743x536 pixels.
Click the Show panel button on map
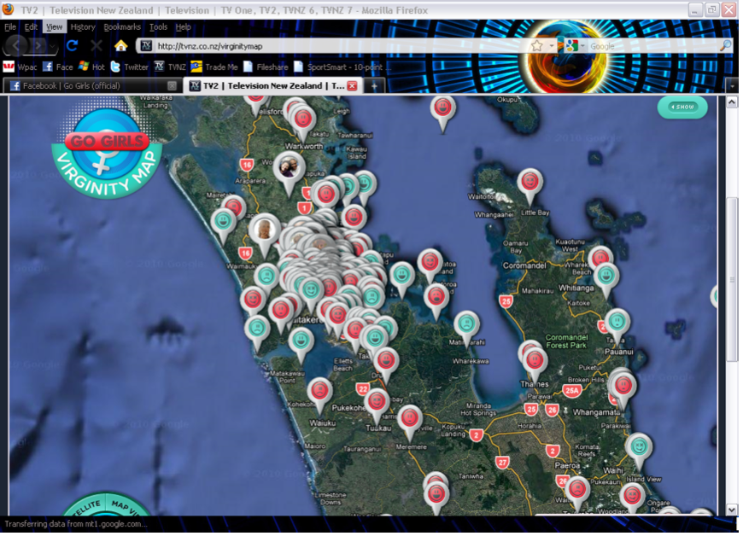click(682, 107)
